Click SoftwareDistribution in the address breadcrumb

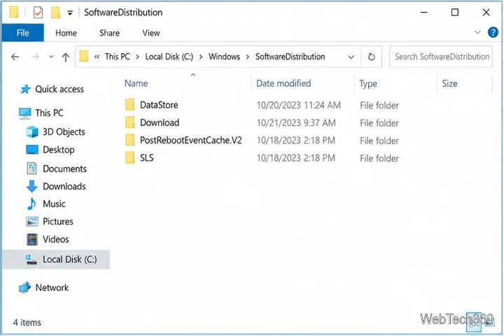(290, 57)
